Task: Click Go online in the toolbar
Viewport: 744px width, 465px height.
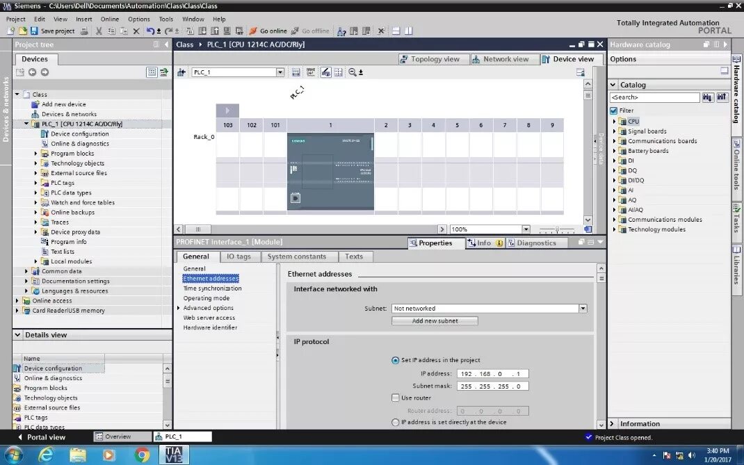Action: (x=268, y=31)
